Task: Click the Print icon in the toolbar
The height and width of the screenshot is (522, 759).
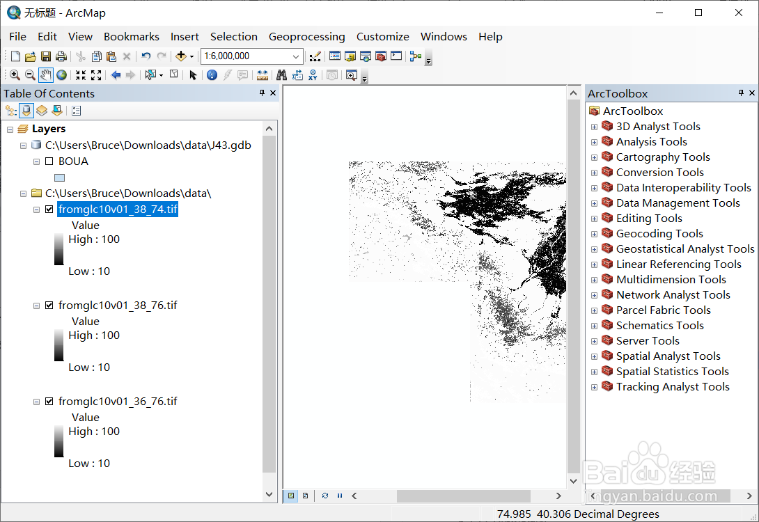Action: [61, 56]
